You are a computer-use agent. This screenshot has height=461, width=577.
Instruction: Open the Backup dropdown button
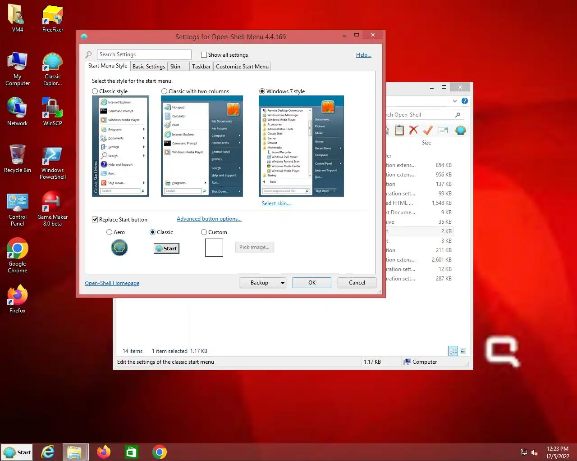263,283
